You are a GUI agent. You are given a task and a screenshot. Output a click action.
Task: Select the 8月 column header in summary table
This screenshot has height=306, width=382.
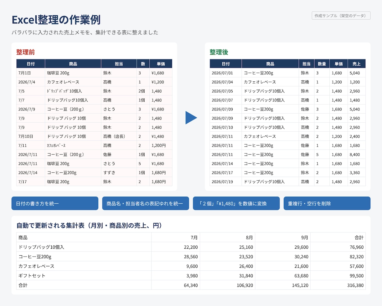228,237
